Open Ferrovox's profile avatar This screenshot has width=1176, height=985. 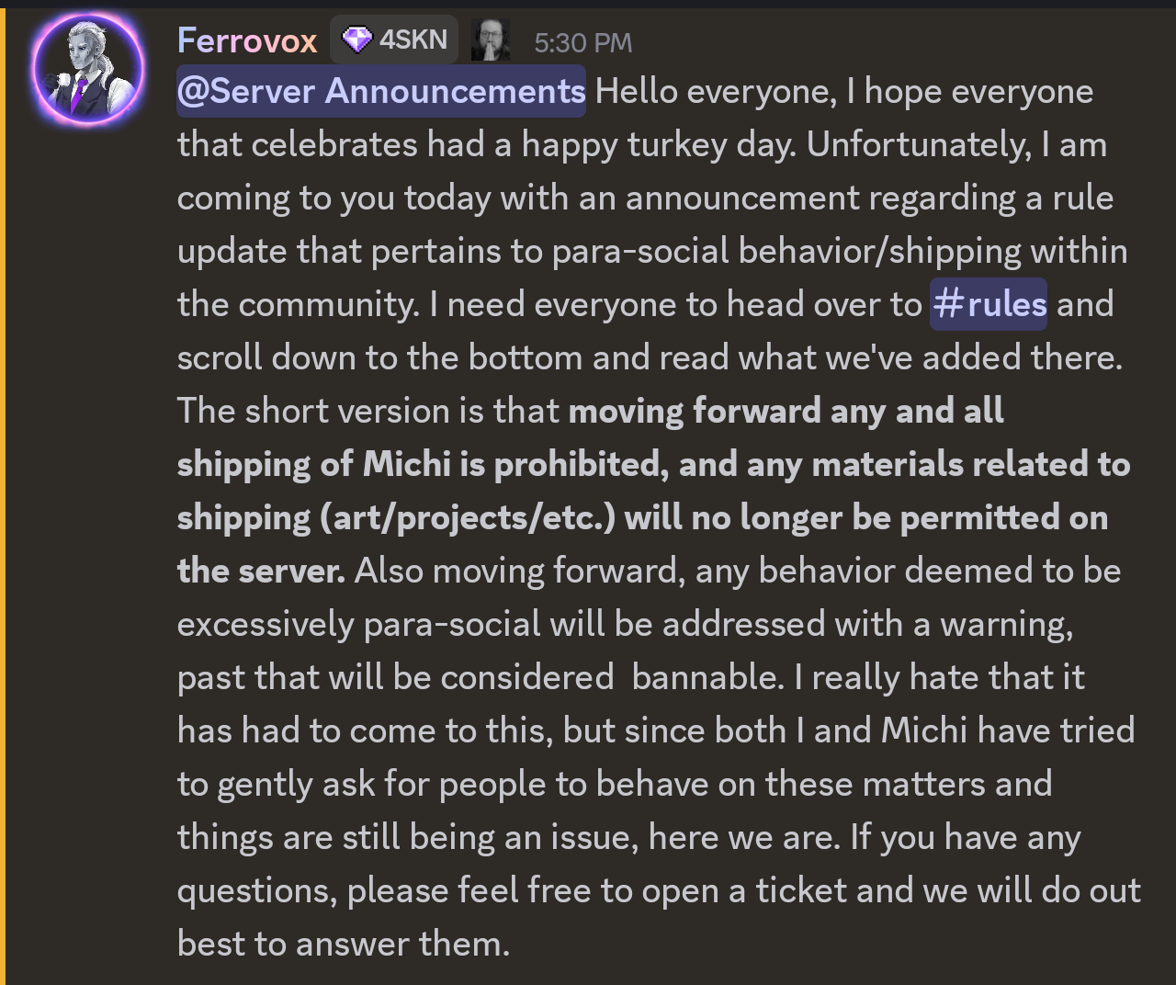[88, 70]
